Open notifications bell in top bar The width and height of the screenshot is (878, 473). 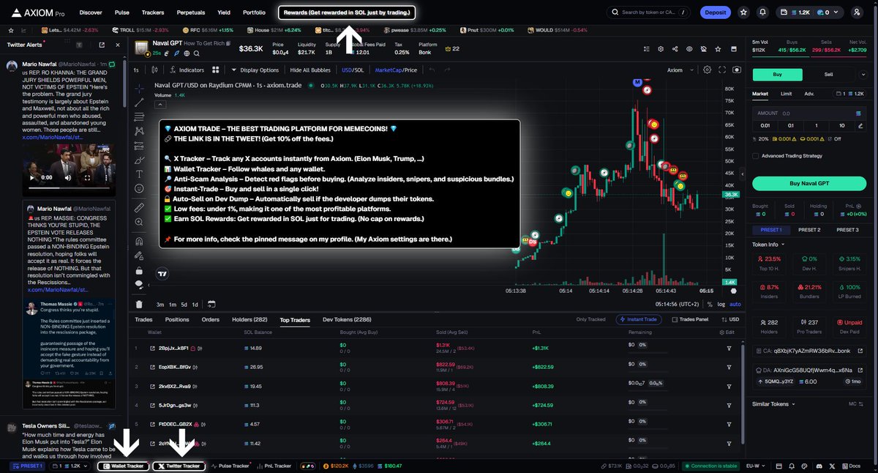tap(763, 12)
